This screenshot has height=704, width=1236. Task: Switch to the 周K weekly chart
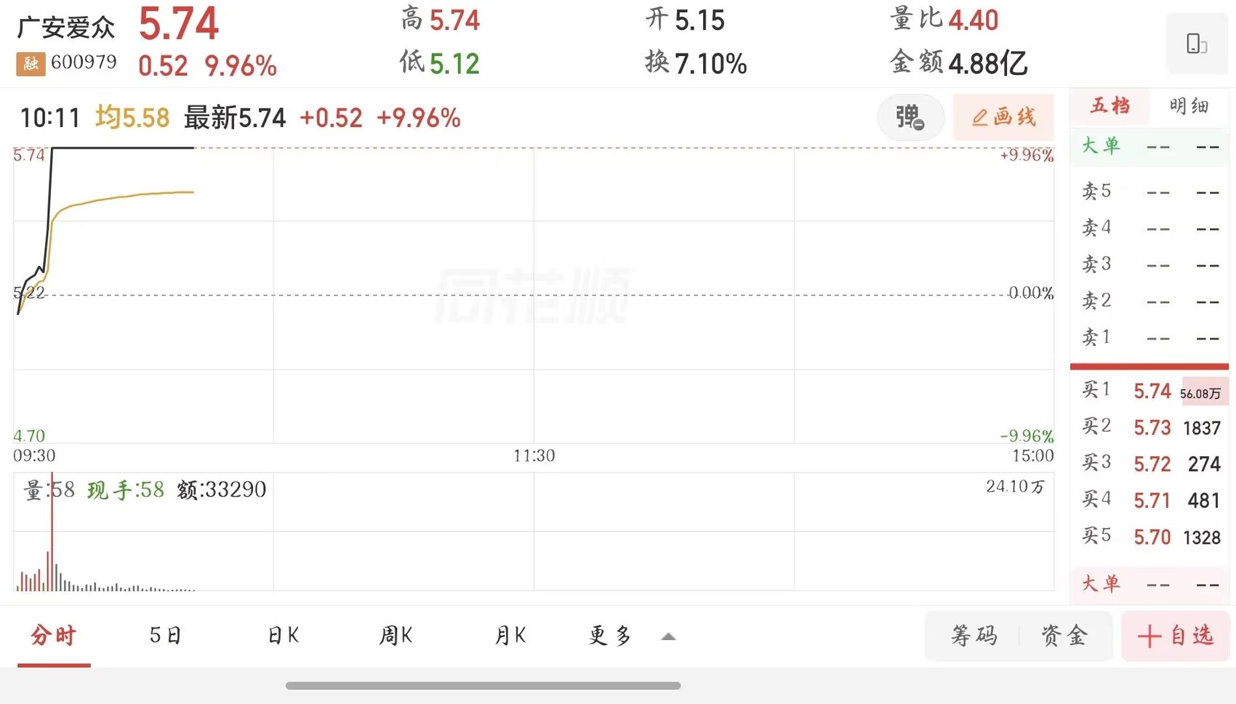click(396, 636)
